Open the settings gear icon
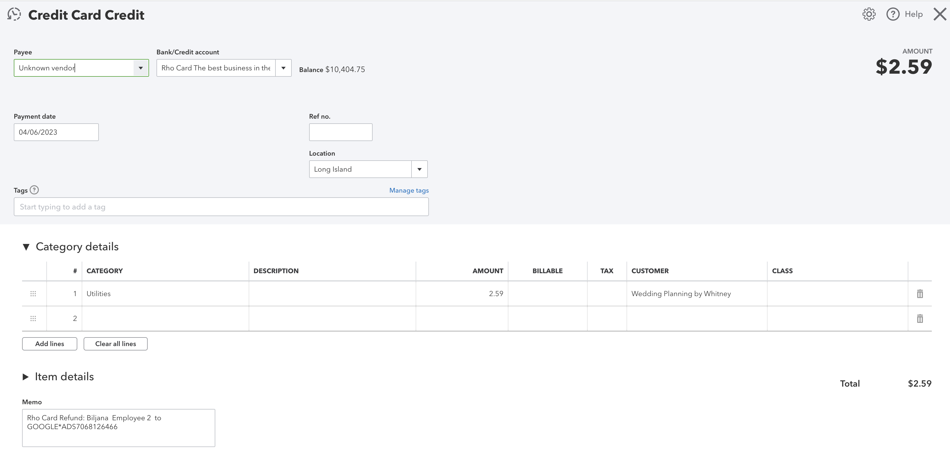This screenshot has width=950, height=452. (x=869, y=14)
